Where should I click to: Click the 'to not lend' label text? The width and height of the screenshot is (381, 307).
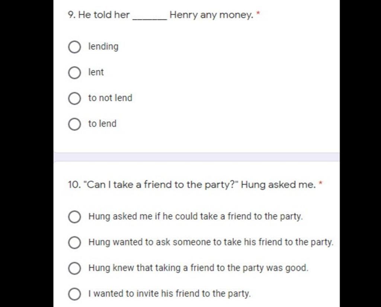point(110,98)
